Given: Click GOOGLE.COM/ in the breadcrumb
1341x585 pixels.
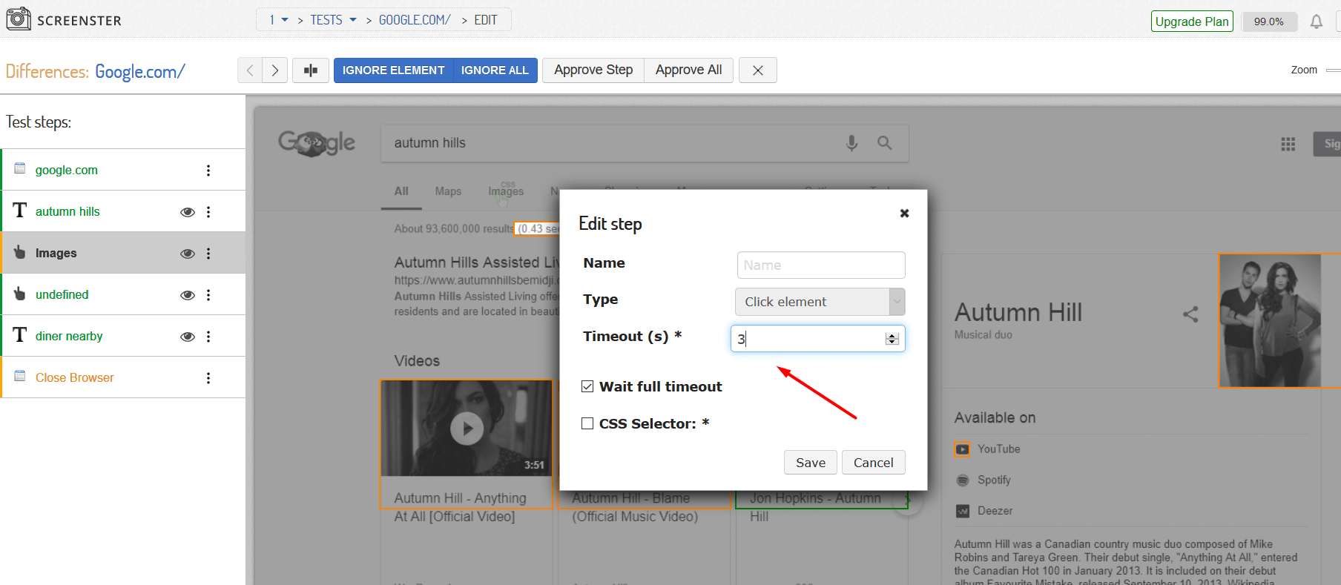Looking at the screenshot, I should (415, 20).
